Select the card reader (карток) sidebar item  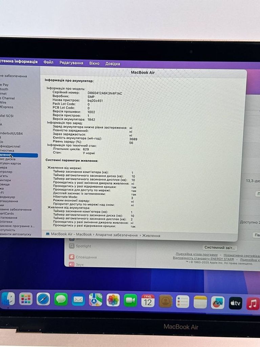click(x=10, y=163)
